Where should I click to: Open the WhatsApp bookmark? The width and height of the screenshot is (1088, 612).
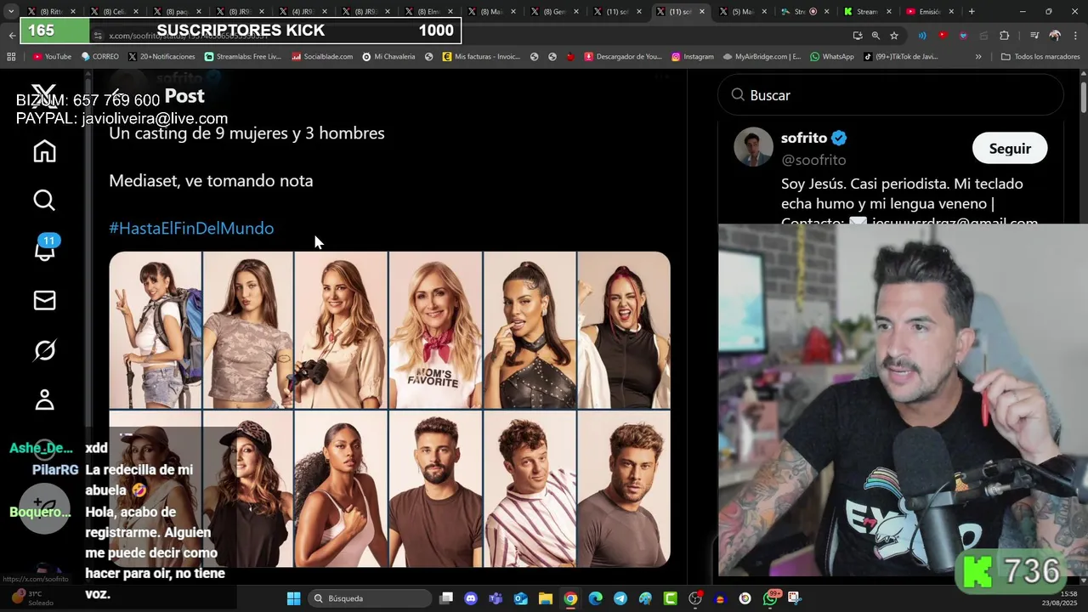[x=832, y=57]
